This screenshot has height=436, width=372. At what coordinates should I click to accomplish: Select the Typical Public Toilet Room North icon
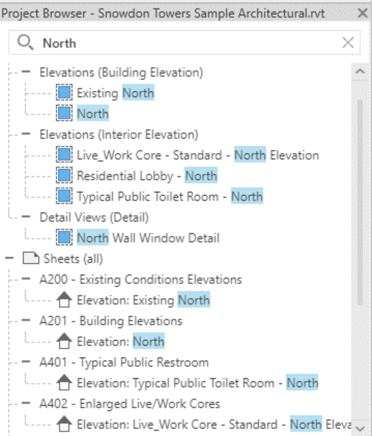click(x=64, y=196)
